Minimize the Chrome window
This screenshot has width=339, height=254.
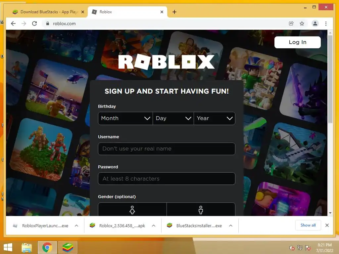point(305,7)
